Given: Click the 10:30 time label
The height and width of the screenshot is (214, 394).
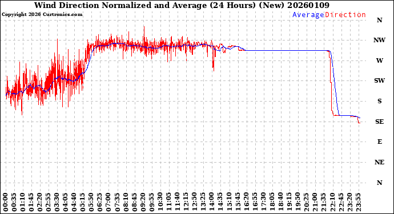Looking at the screenshot, I should [x=160, y=203].
